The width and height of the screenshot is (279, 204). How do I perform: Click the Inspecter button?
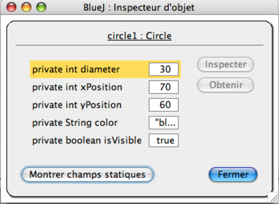(x=226, y=64)
